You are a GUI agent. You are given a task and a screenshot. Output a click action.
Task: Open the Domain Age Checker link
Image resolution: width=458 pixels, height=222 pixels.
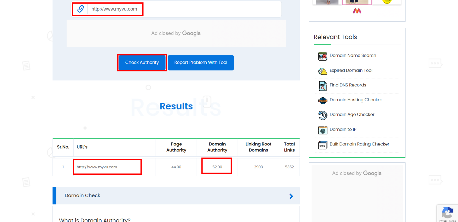[352, 114]
